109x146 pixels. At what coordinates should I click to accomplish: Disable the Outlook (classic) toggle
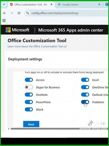pos(85,95)
